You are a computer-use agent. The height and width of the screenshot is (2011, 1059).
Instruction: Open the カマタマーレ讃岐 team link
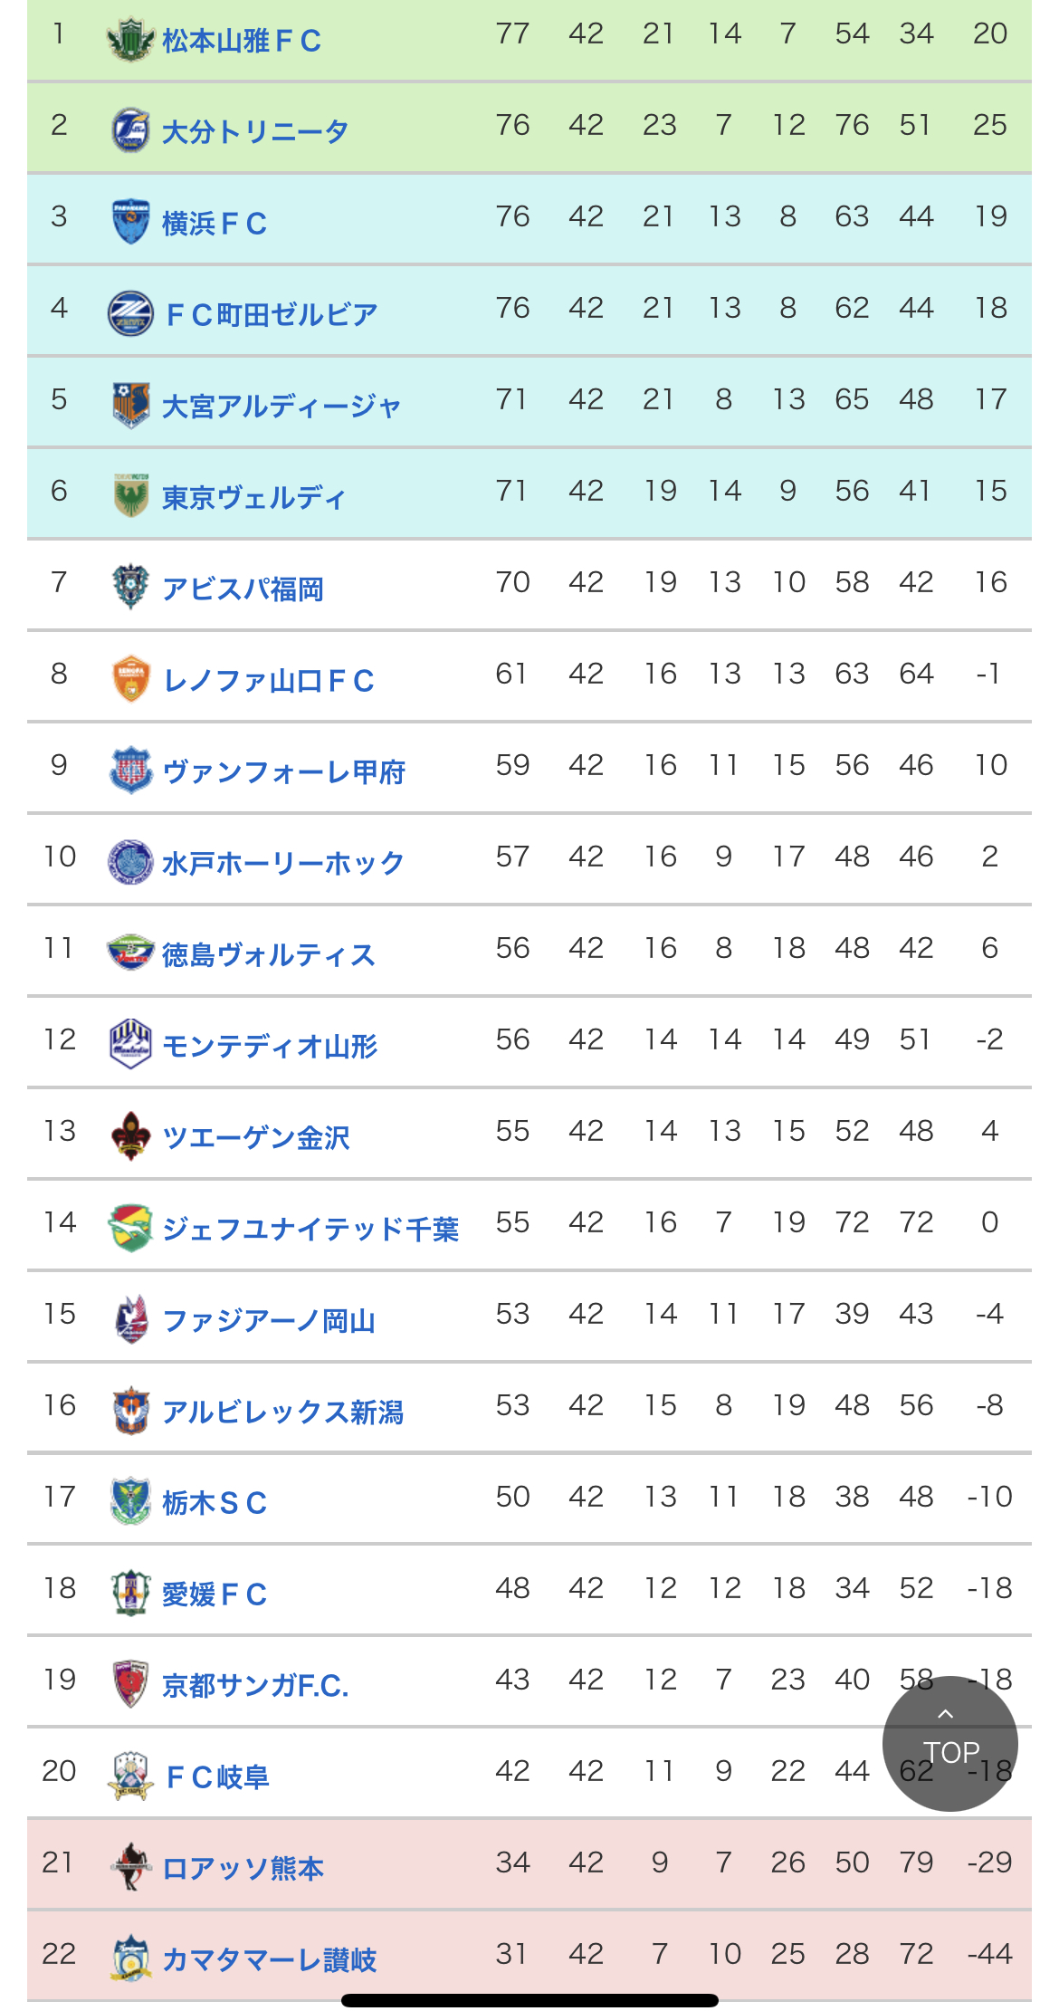click(x=269, y=1960)
